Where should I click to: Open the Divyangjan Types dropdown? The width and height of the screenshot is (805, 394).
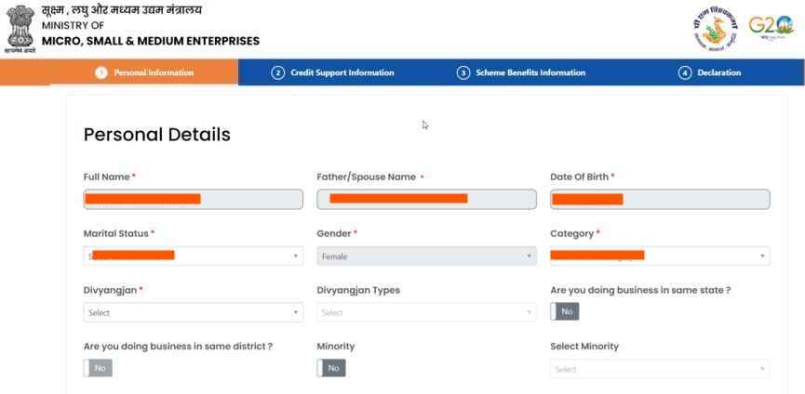coord(426,312)
